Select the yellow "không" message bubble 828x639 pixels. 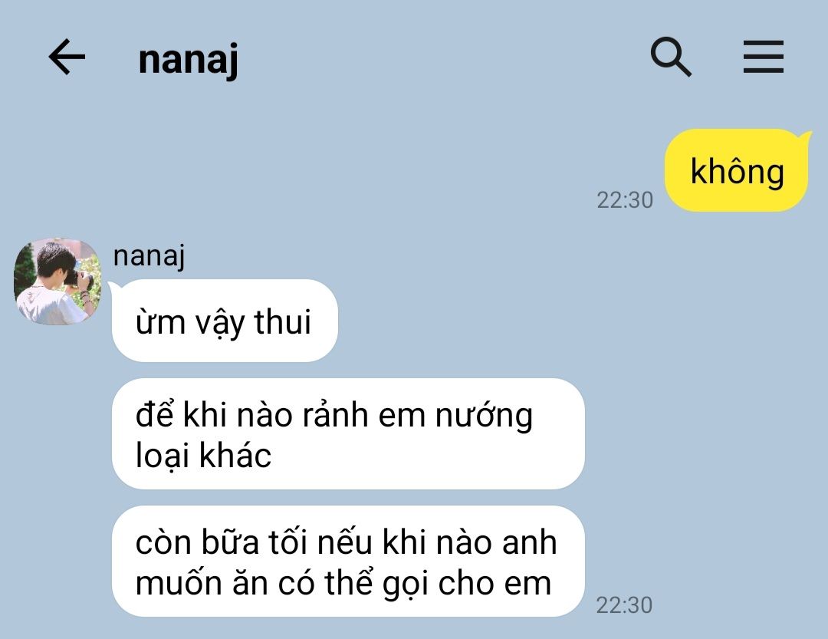pyautogui.click(x=736, y=170)
